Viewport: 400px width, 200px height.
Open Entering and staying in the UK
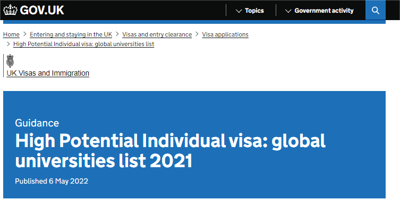[x=71, y=34]
